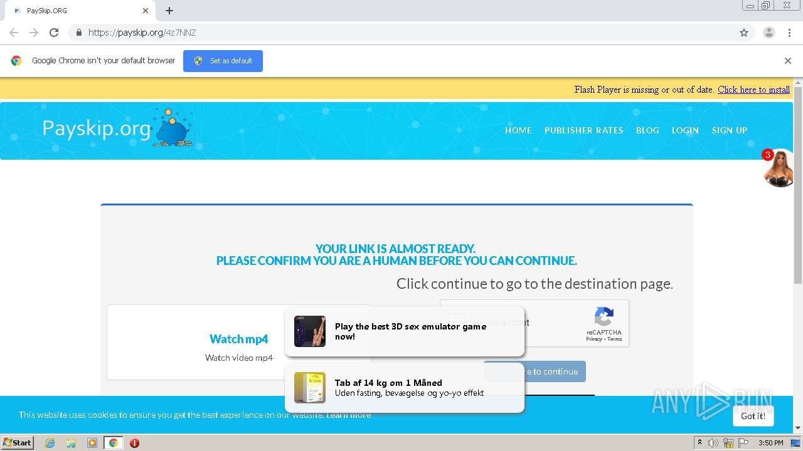Open the File Explorer taskbar icon
The height and width of the screenshot is (451, 803).
click(71, 443)
